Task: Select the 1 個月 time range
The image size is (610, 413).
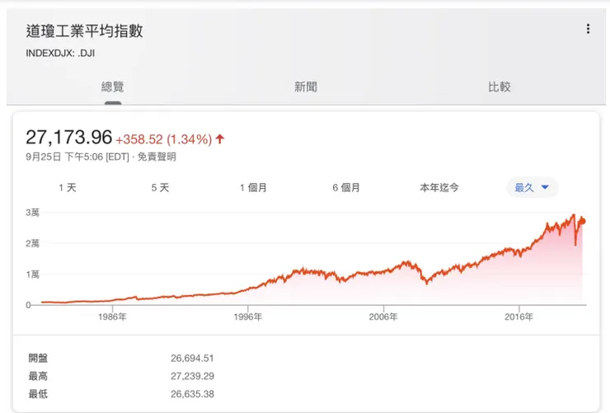Action: point(253,188)
